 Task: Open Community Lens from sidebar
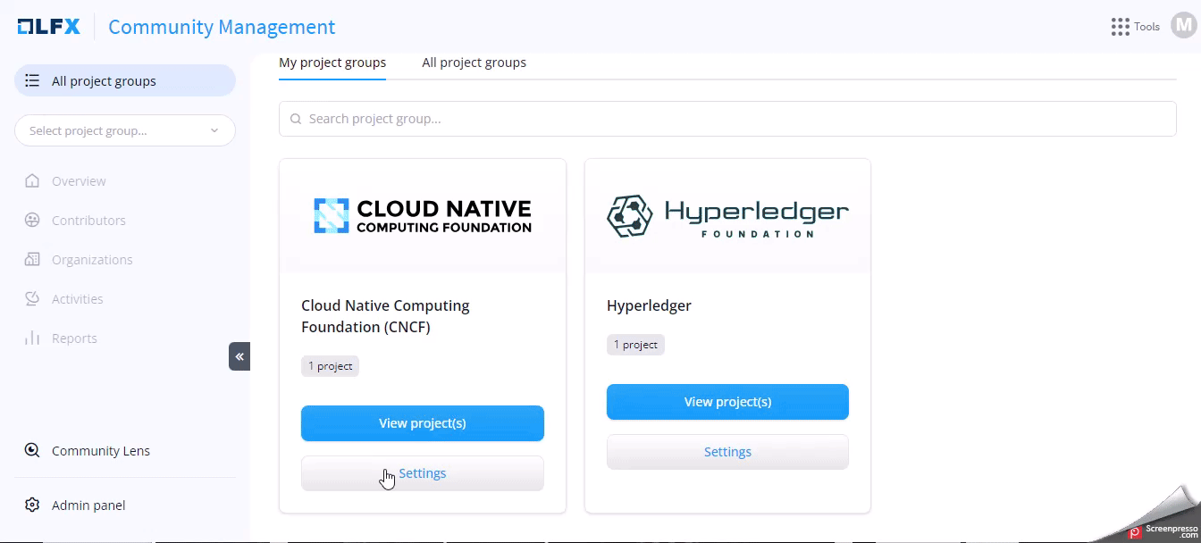coord(100,451)
